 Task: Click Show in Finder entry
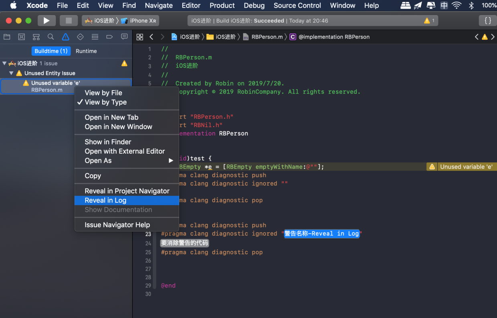point(107,142)
